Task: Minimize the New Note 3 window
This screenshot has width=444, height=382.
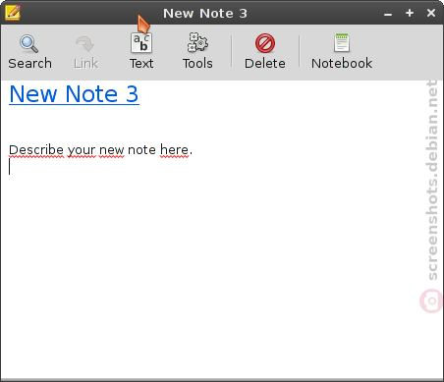Action: 388,14
